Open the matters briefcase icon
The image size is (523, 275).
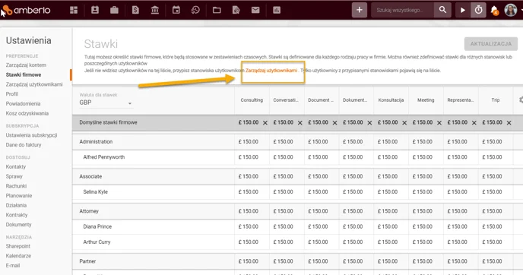[x=114, y=10]
